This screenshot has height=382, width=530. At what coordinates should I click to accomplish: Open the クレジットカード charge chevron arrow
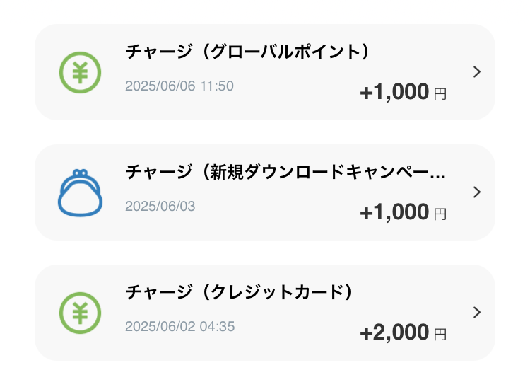click(477, 312)
